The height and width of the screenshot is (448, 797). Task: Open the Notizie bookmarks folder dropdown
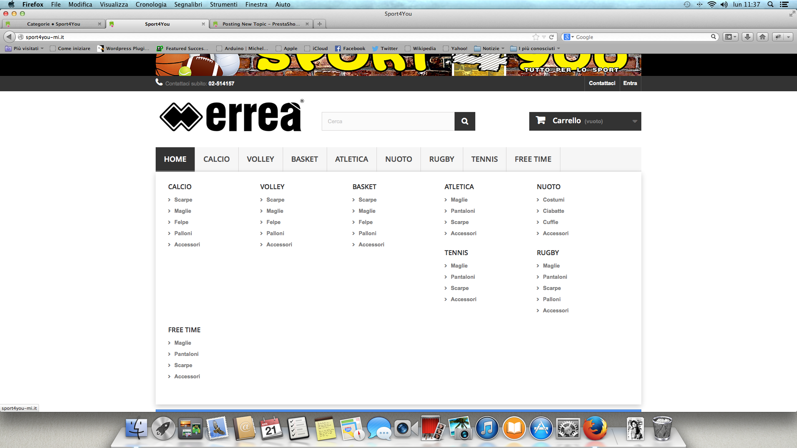point(491,49)
